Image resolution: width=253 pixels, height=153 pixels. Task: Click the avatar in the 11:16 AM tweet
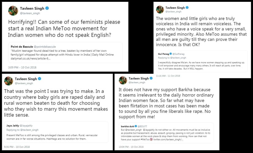pyautogui.click(x=160, y=9)
